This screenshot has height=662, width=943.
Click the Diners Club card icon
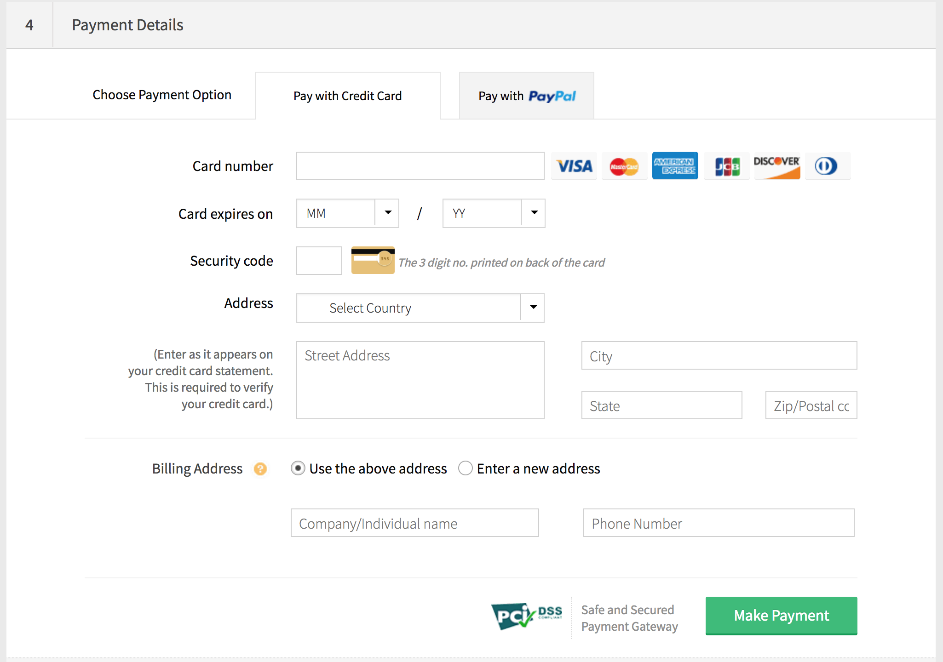tap(827, 166)
